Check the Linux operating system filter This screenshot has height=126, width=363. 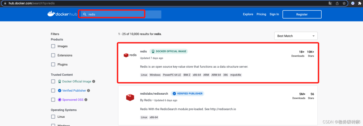pos(53,117)
